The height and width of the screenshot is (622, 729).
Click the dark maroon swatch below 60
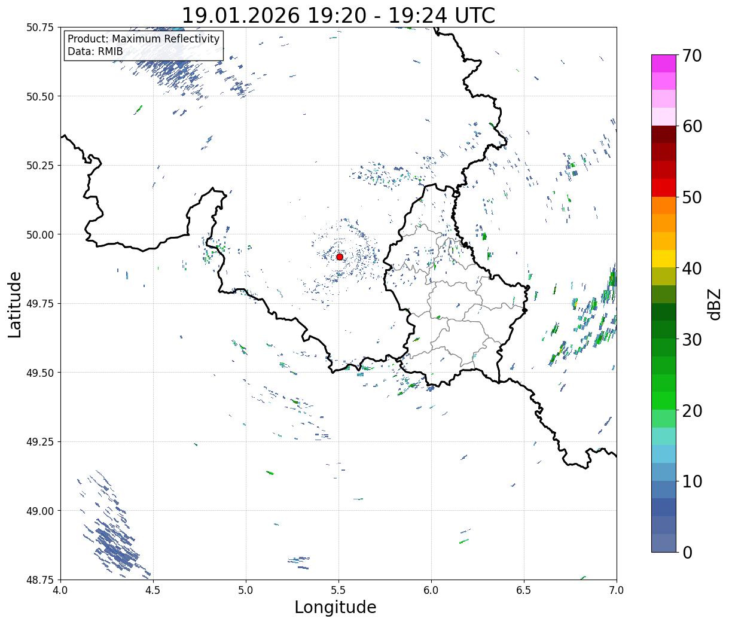click(x=664, y=135)
